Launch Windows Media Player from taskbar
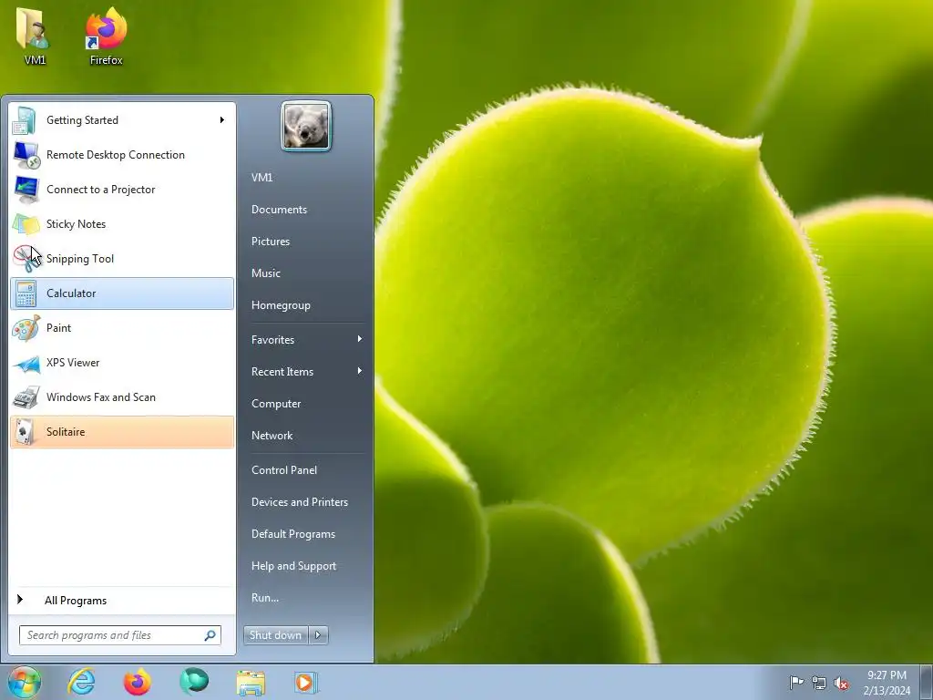The height and width of the screenshot is (700, 933). (x=306, y=682)
